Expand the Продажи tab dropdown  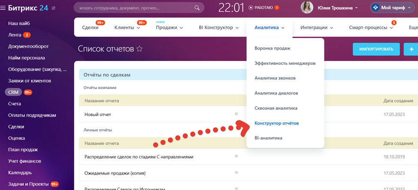click(181, 28)
